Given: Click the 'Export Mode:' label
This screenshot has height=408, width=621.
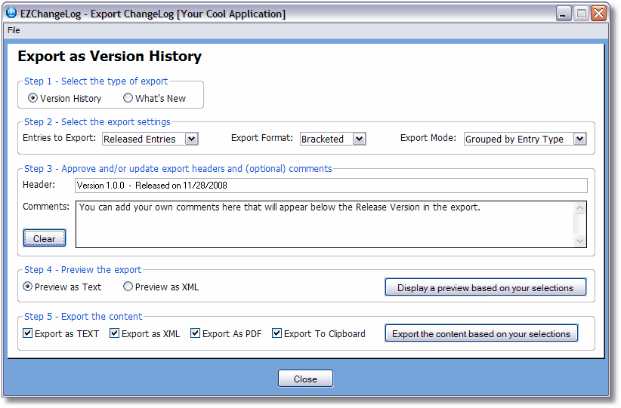Looking at the screenshot, I should [x=428, y=138].
